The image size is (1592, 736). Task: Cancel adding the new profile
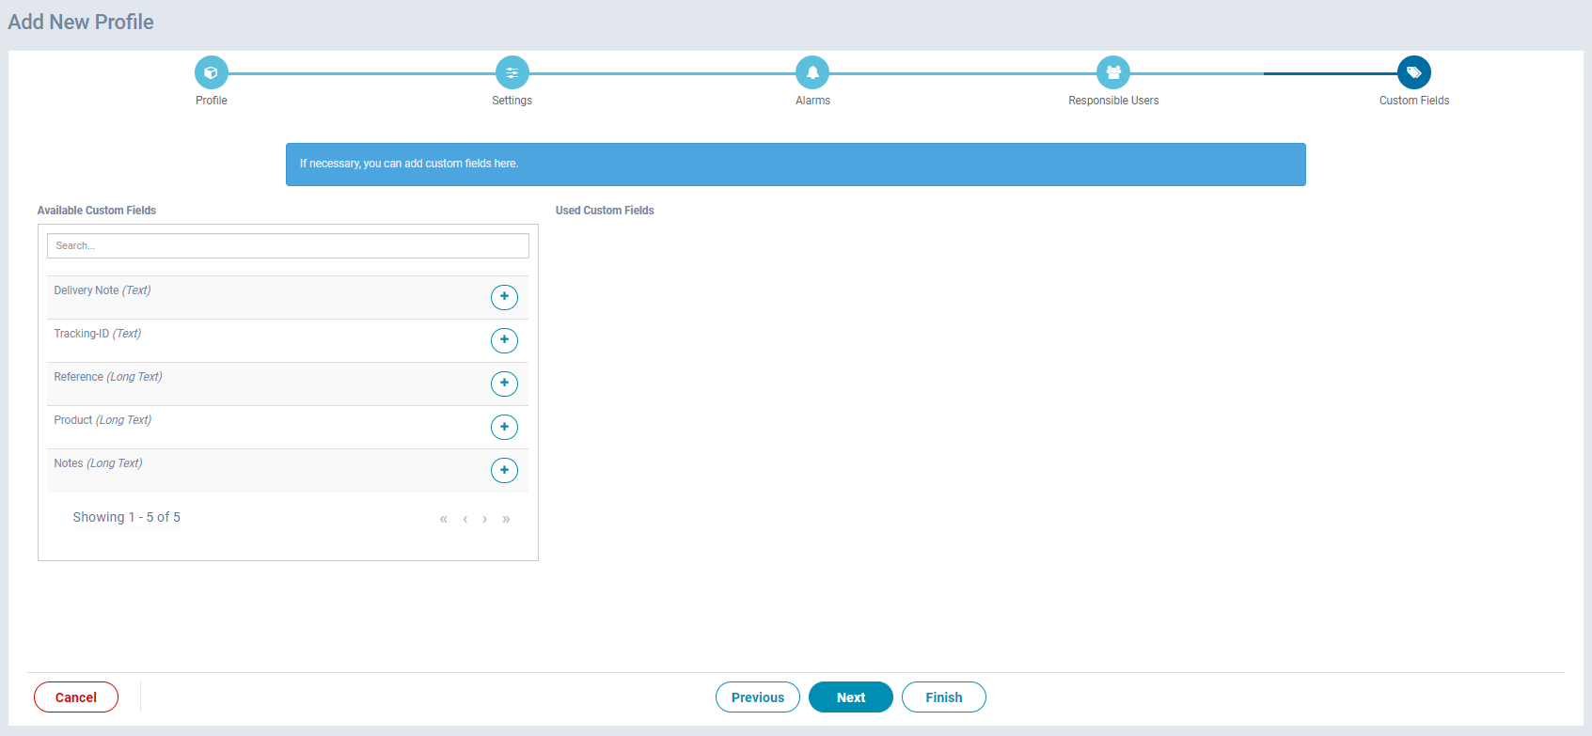tap(76, 697)
